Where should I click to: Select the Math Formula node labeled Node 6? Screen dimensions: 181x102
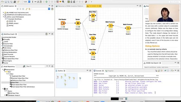(x=128, y=28)
